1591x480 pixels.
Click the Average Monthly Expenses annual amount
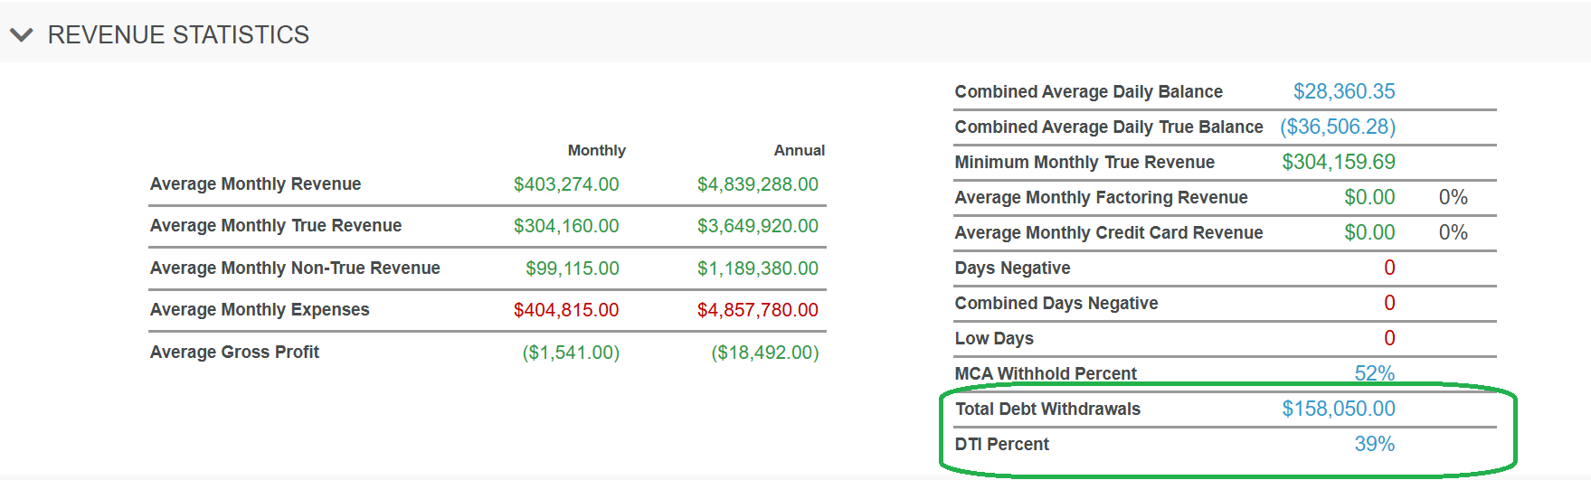(x=757, y=310)
